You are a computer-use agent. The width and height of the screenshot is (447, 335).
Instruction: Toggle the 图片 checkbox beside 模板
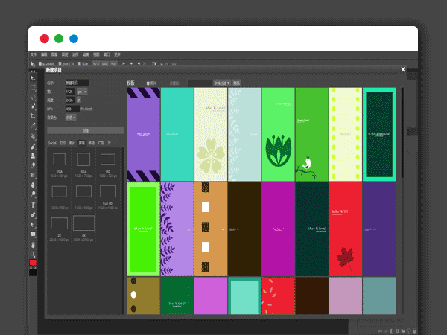pyautogui.click(x=148, y=83)
